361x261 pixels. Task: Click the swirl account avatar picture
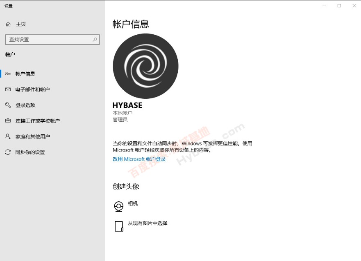(x=145, y=66)
